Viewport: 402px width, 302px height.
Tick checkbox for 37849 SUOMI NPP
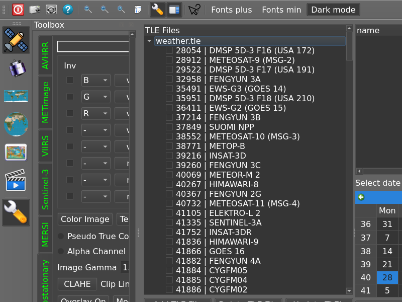coord(169,127)
